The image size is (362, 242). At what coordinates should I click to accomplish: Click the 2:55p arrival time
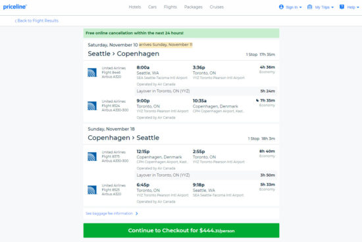[x=199, y=151]
